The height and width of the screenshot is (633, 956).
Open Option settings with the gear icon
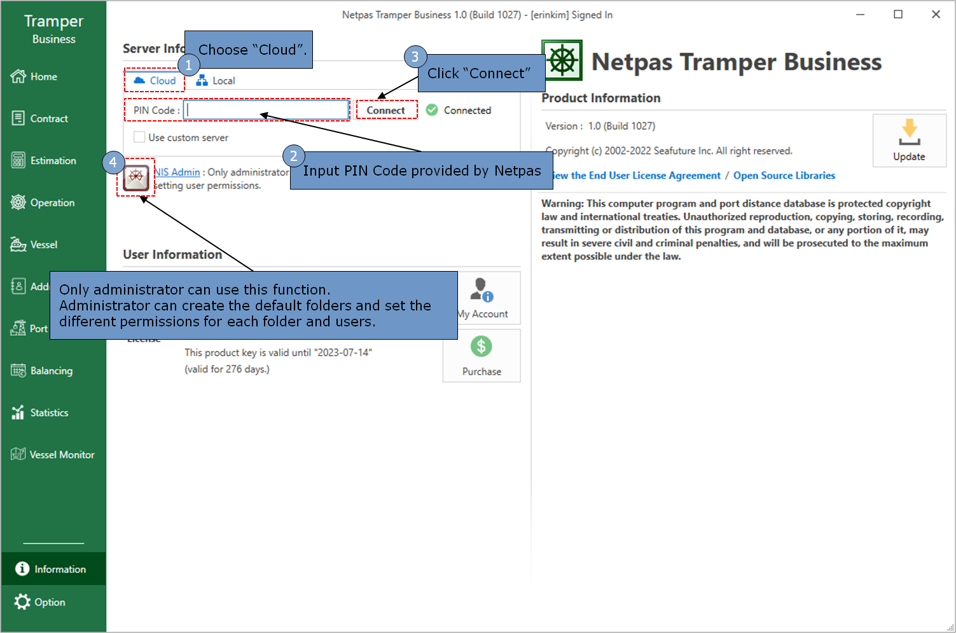point(22,602)
